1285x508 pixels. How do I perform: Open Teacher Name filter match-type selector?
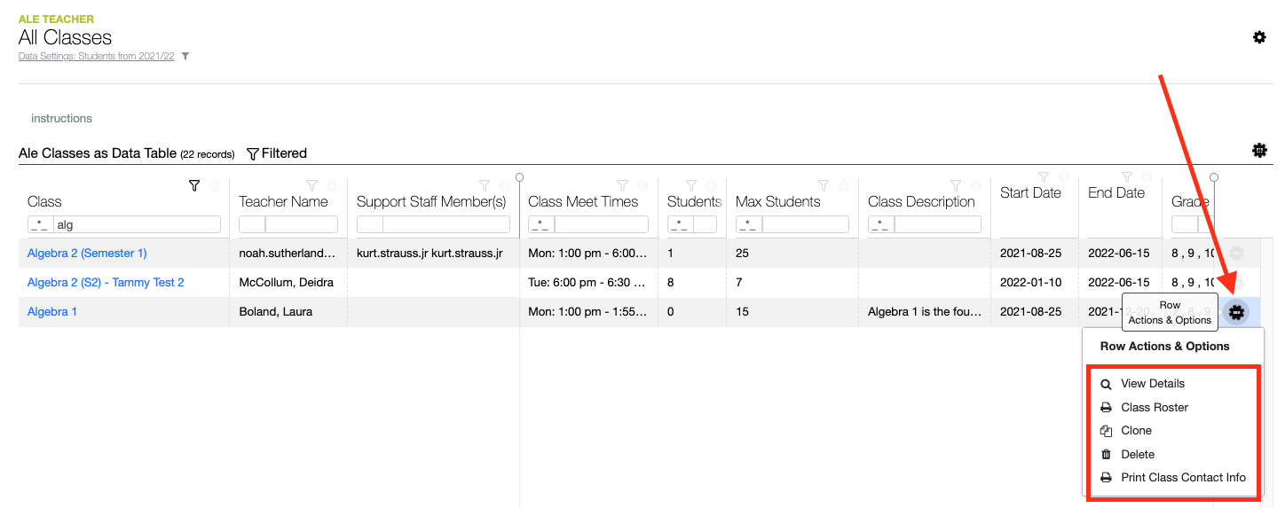click(252, 224)
